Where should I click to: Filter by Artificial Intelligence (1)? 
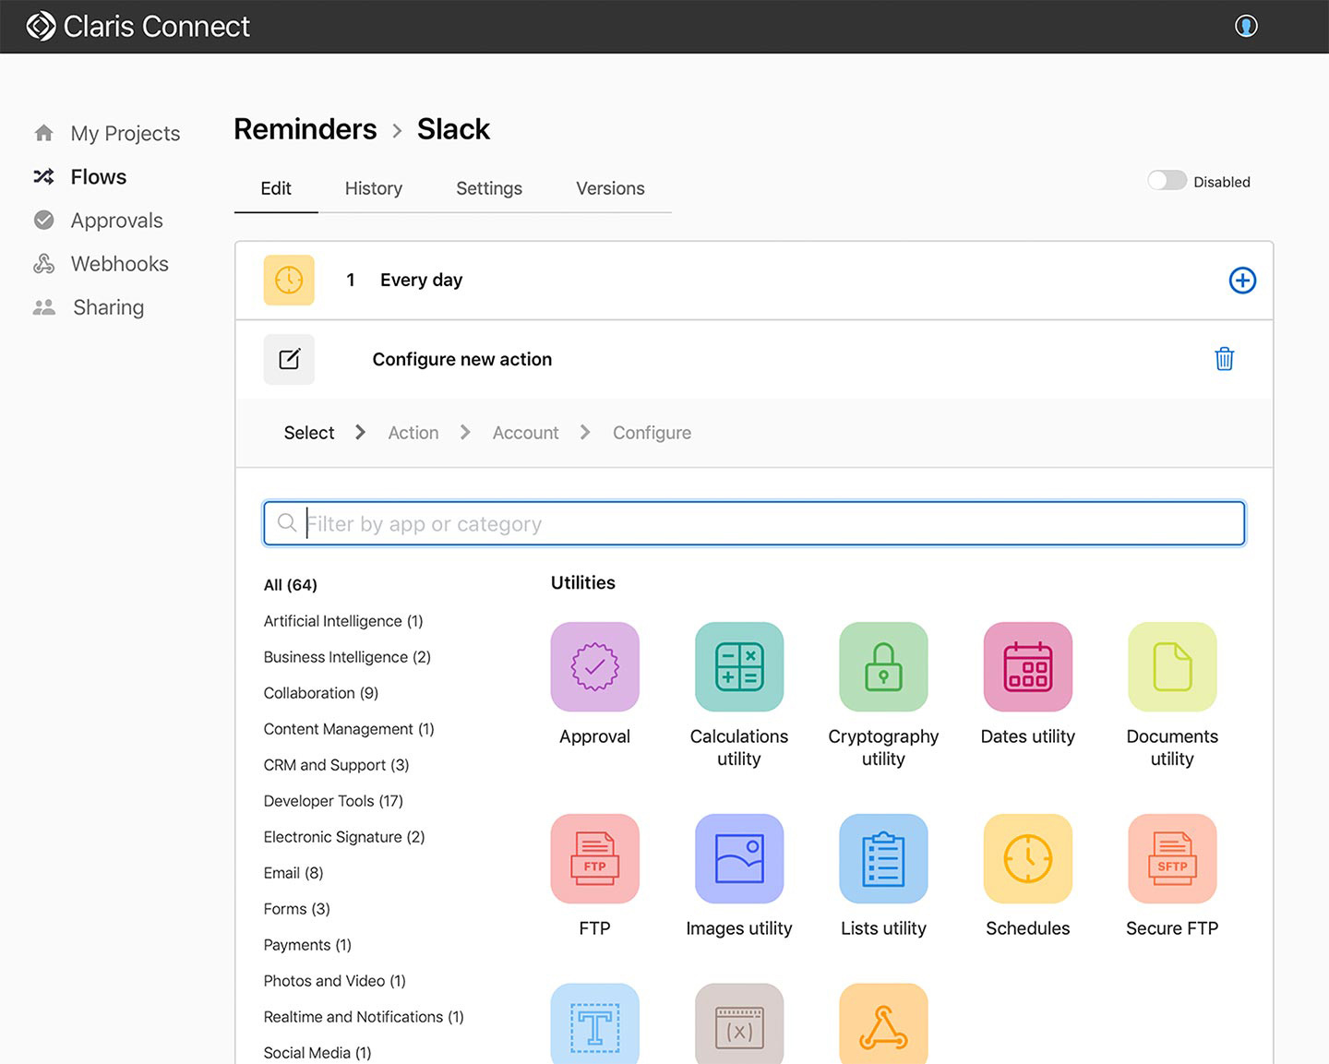coord(343,621)
